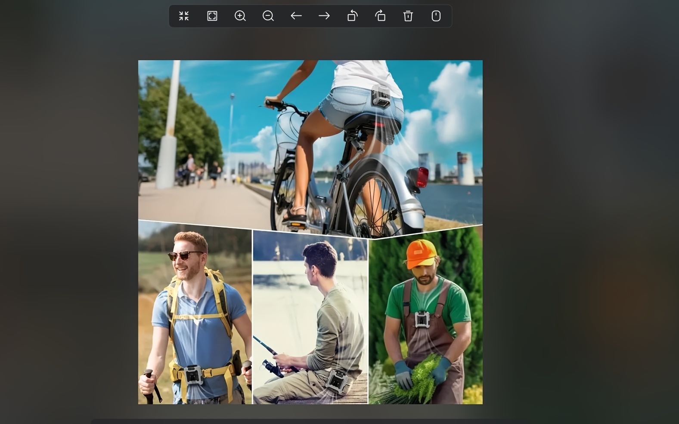Click the gray lamp post in the cycling photo
This screenshot has width=679, height=424.
point(168,129)
